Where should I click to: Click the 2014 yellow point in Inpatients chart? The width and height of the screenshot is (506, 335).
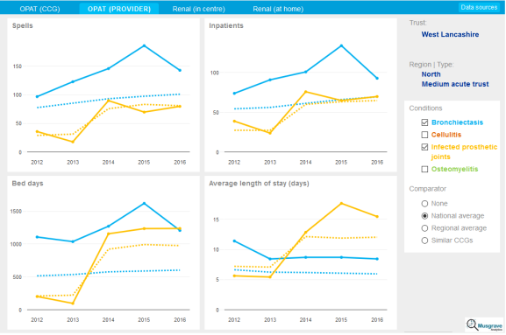(305, 92)
